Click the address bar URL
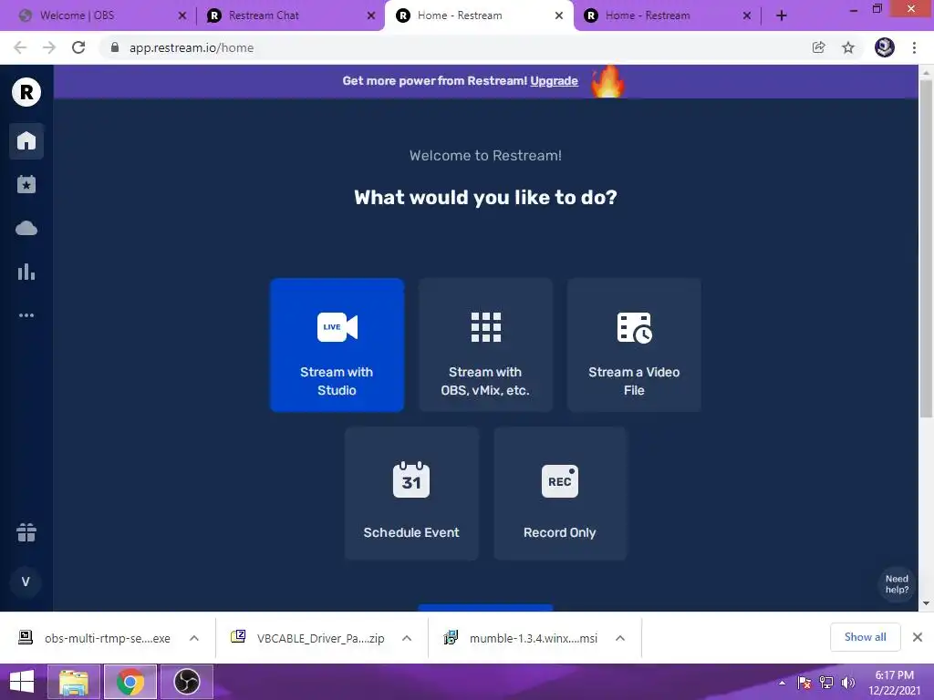This screenshot has width=934, height=700. [x=192, y=47]
